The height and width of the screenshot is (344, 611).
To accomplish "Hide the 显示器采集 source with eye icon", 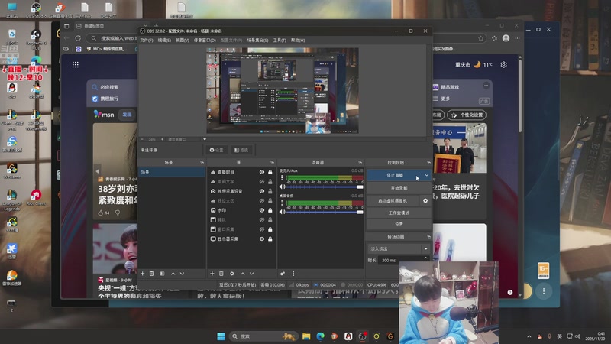I will (261, 239).
